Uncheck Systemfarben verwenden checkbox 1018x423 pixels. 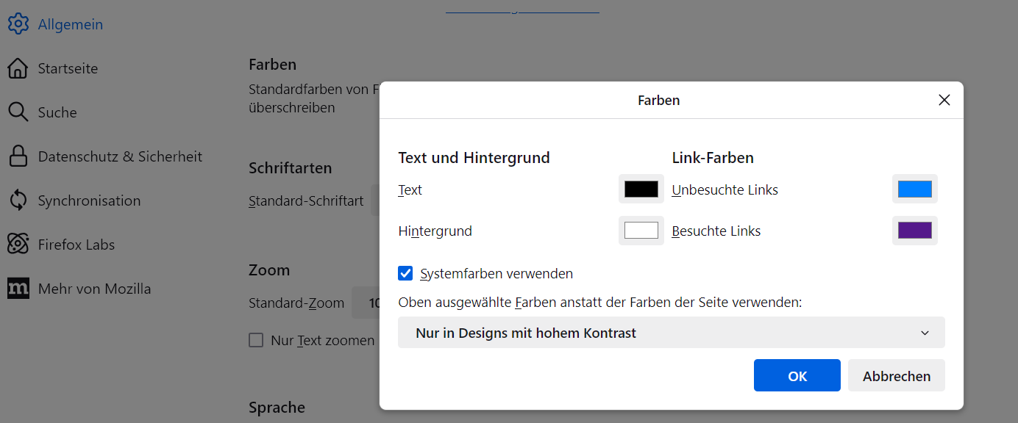click(x=405, y=274)
